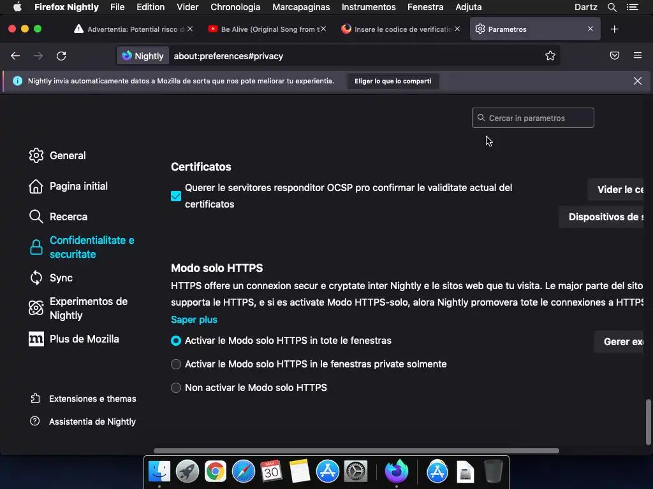Open Assistentia de Nightly help link
Screen dimensions: 653x489
tap(83, 422)
